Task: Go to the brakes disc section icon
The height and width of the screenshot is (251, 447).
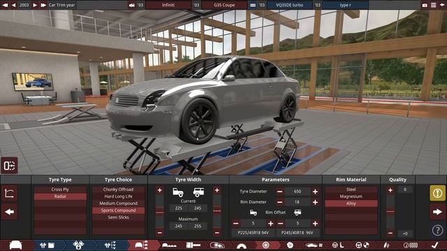Action: coord(290,245)
